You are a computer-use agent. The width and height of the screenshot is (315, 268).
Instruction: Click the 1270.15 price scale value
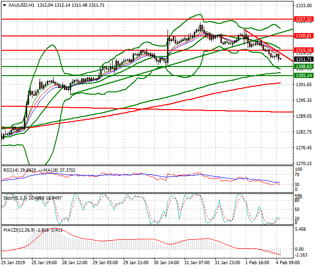click(x=304, y=163)
